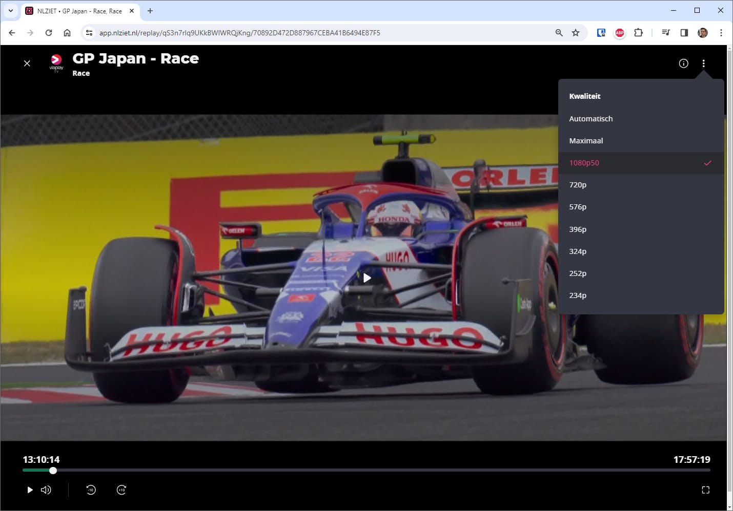The height and width of the screenshot is (511, 733).
Task: Open the Chrome profile avatar
Action: (x=703, y=33)
